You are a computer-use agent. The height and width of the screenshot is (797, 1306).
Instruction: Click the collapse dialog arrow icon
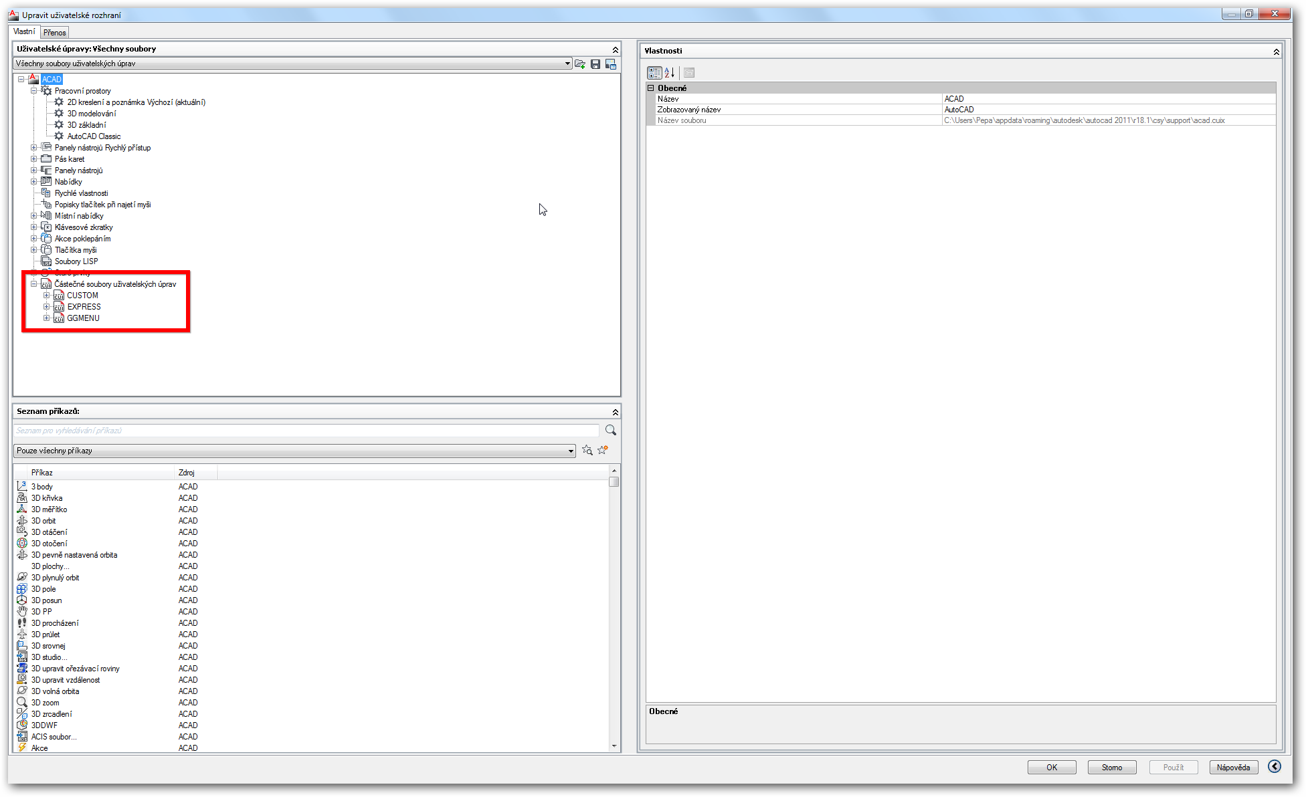click(1275, 766)
